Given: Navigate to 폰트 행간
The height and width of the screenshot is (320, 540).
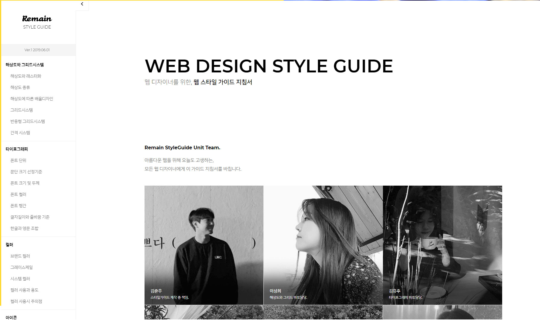Looking at the screenshot, I should tap(18, 206).
